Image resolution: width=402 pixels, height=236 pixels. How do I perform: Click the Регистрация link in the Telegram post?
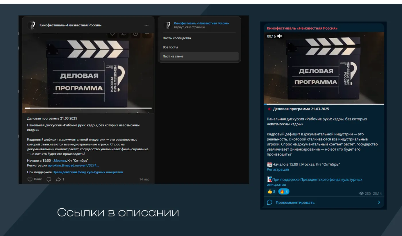278,170
